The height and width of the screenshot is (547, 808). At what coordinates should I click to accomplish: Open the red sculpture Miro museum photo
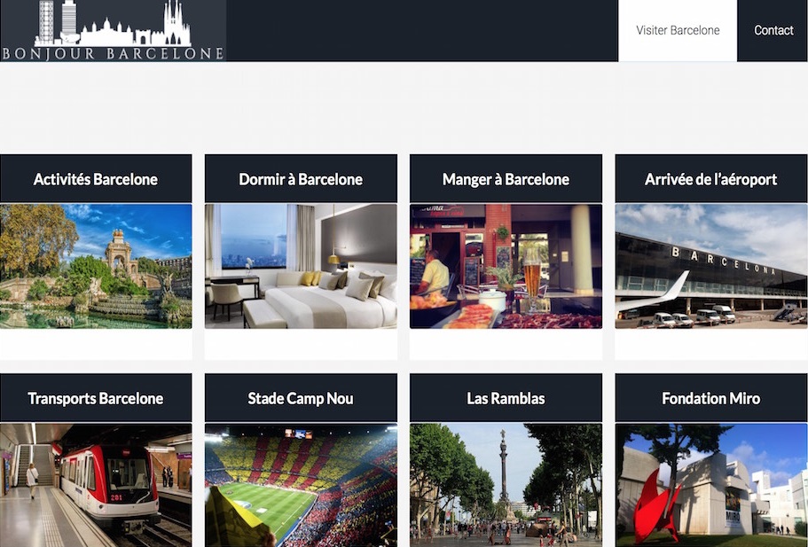coord(711,485)
